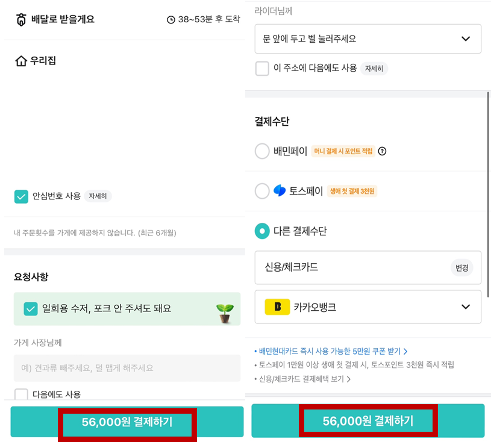This screenshot has width=491, height=442.
Task: Click the seedling icon beside the cutlery option
Action: 223,308
